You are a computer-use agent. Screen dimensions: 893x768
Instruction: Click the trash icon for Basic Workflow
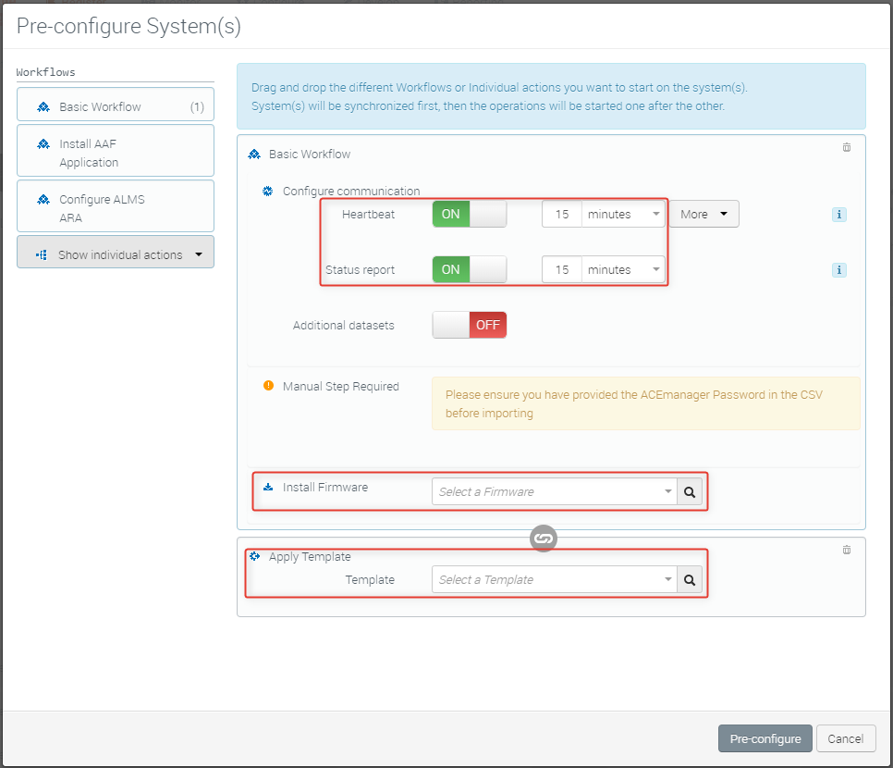tap(846, 147)
